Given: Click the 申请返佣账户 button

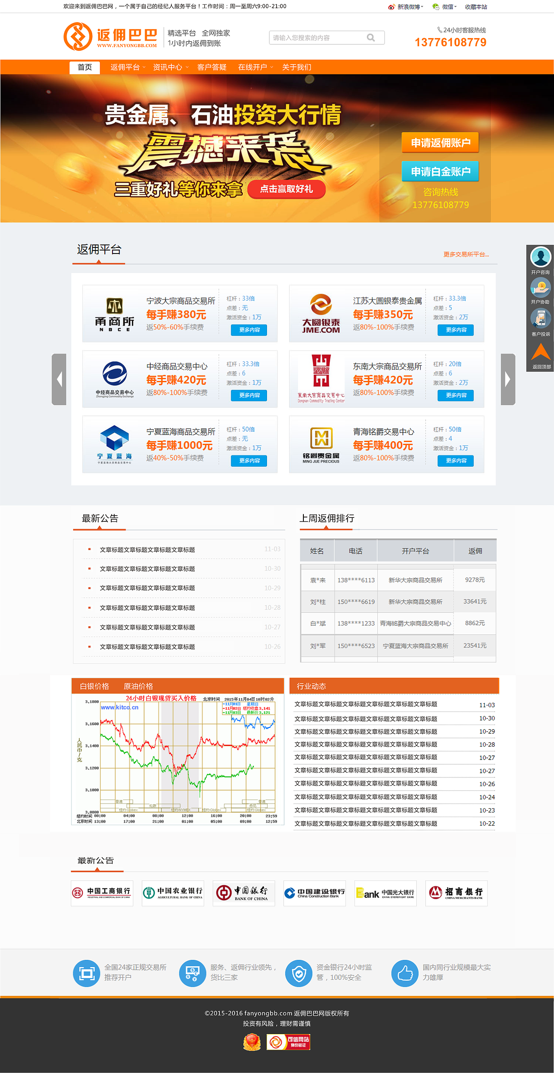Looking at the screenshot, I should 440,143.
